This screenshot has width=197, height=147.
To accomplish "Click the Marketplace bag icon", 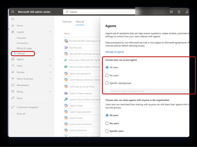I will [x=13, y=85].
